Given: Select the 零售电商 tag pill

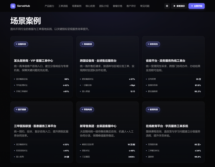Looking at the screenshot, I should 87,109.
